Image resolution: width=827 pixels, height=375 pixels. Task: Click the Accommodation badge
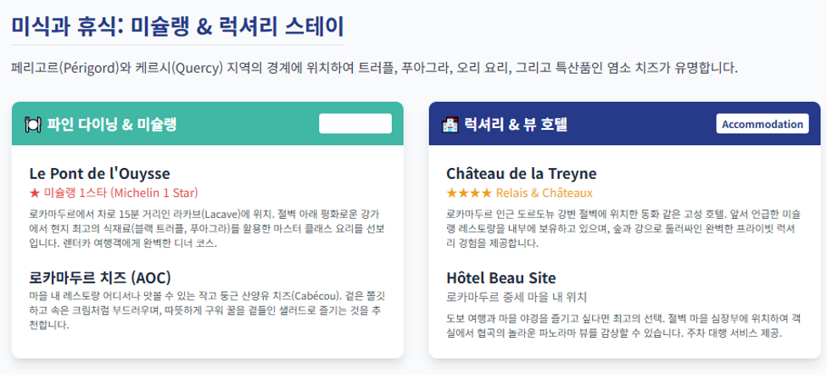(x=763, y=124)
